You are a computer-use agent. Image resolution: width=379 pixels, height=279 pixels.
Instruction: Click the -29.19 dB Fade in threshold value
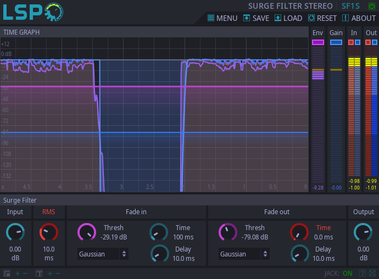click(x=114, y=237)
